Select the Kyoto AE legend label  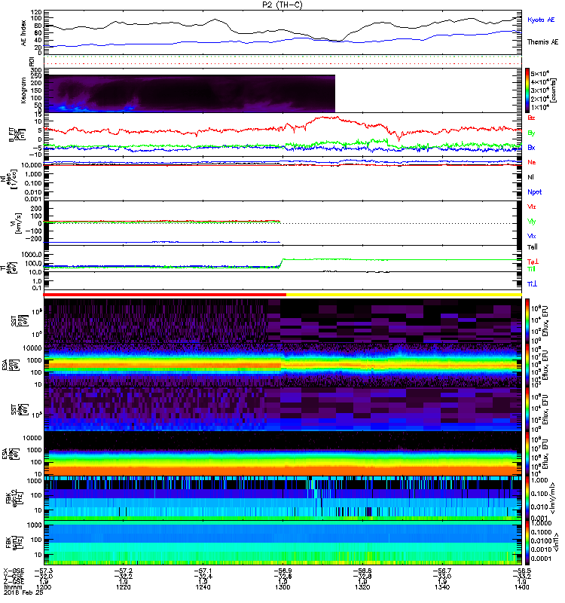pyautogui.click(x=541, y=20)
